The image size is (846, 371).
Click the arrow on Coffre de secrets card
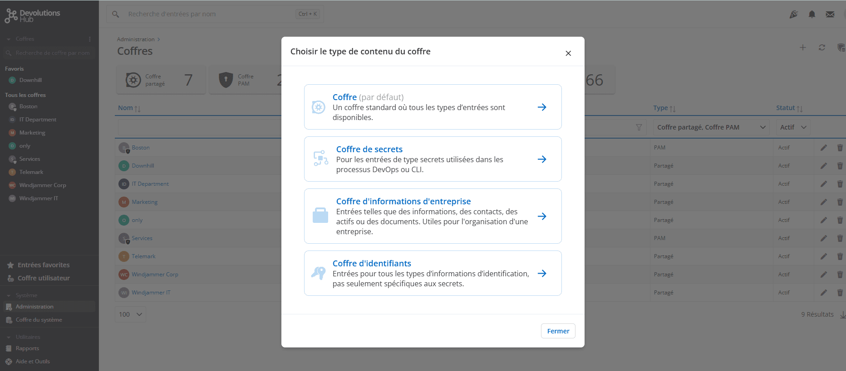click(542, 159)
